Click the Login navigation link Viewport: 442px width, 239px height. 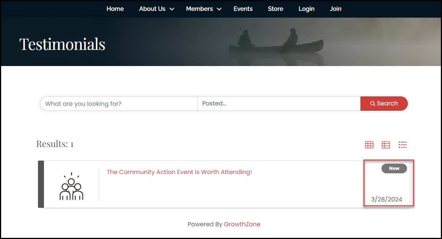(306, 9)
